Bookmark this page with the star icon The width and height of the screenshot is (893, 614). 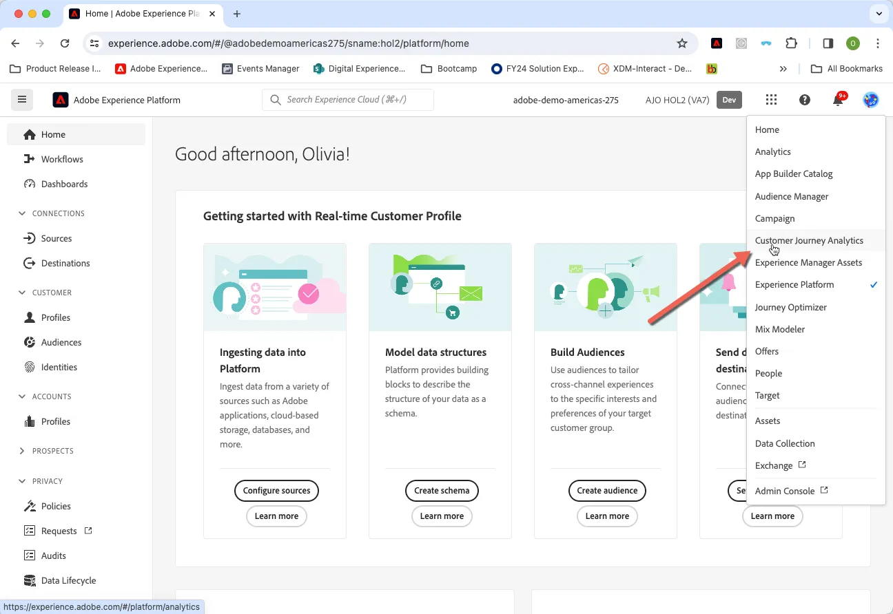coord(682,43)
